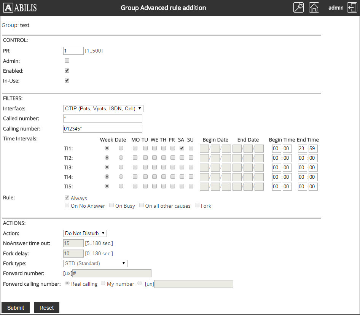Select Date radio for TI1
Viewport: 360px width, 315px height.
click(121, 148)
